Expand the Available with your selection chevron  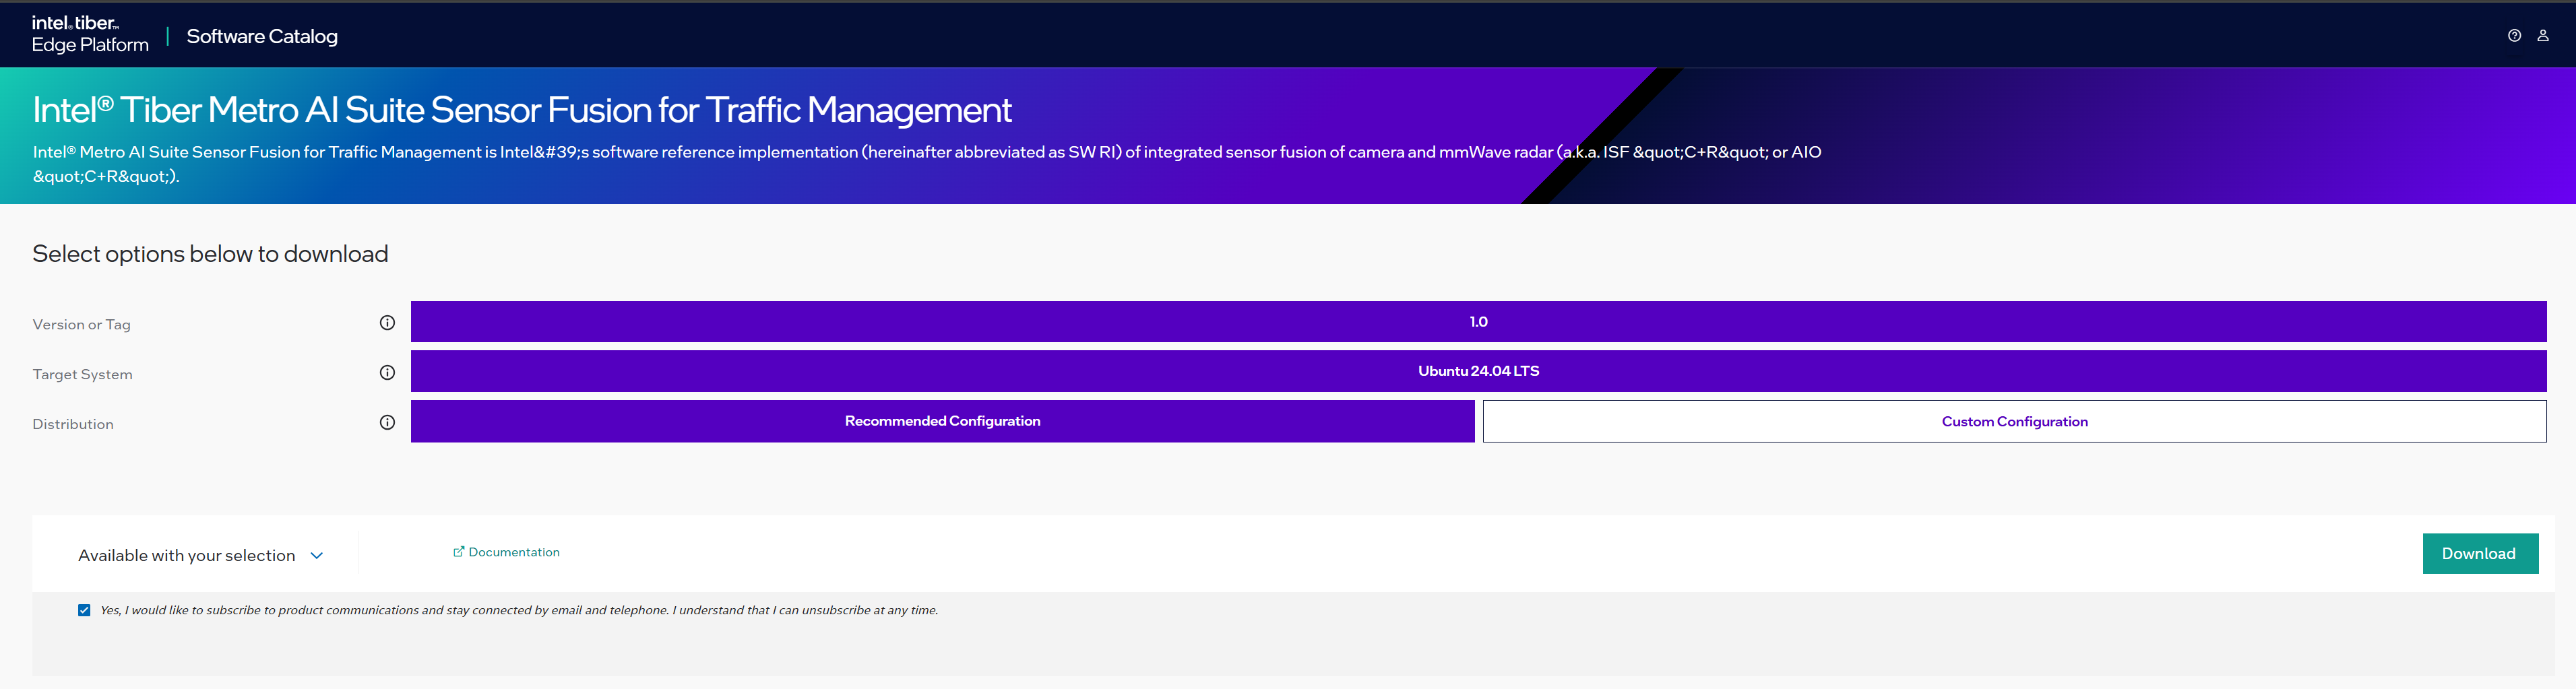coord(317,556)
